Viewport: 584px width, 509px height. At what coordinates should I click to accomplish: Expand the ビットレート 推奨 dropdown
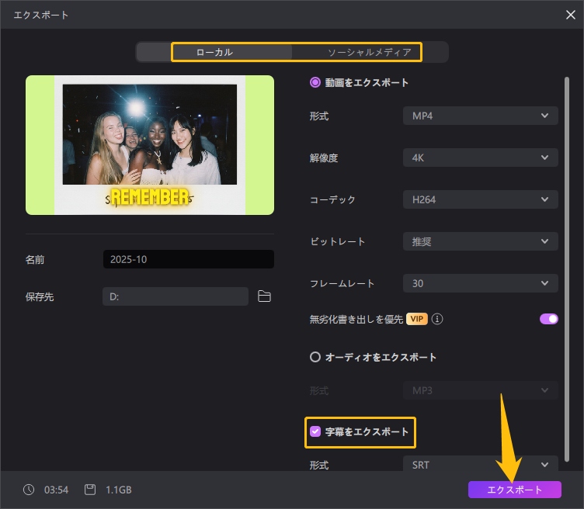tap(480, 241)
